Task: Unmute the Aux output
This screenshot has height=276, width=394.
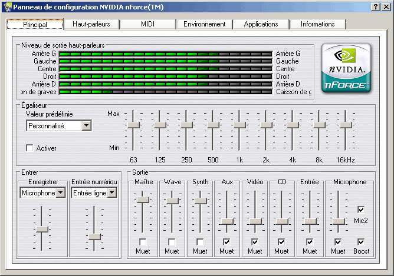Action: (x=226, y=242)
